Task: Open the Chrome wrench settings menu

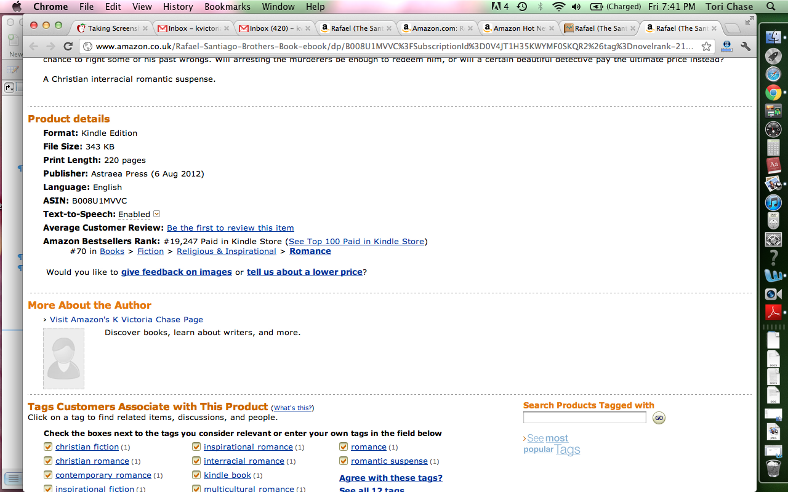Action: (746, 46)
